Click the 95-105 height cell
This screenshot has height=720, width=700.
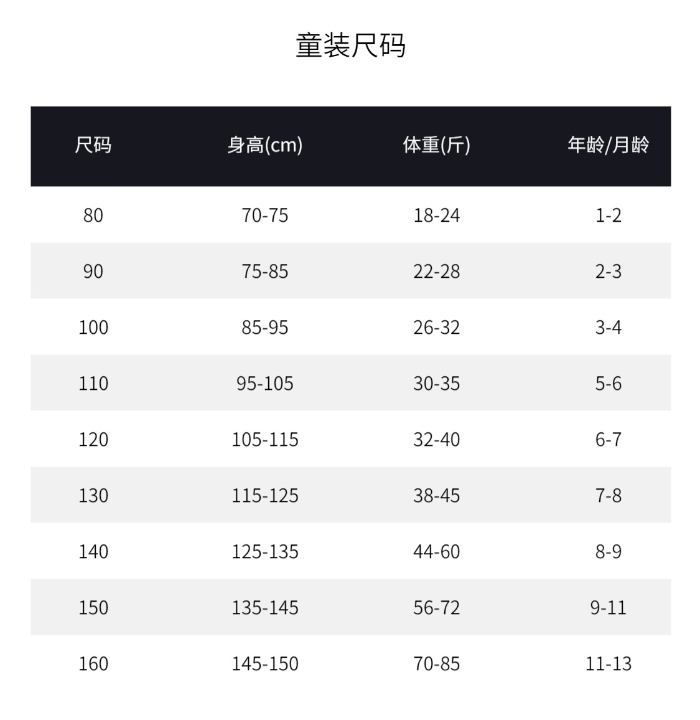(x=265, y=384)
